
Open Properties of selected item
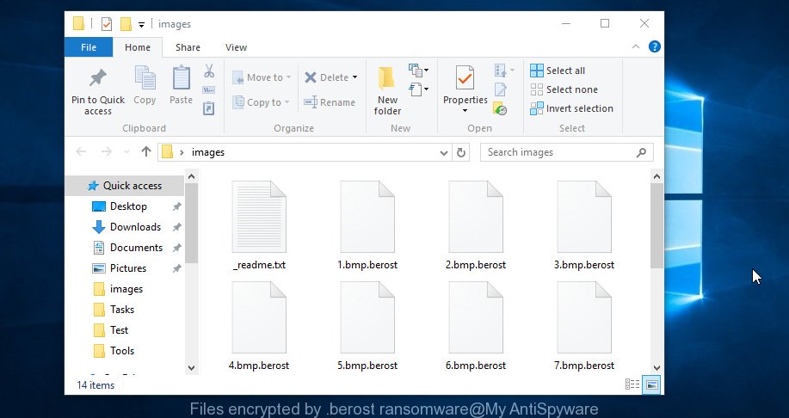point(465,85)
